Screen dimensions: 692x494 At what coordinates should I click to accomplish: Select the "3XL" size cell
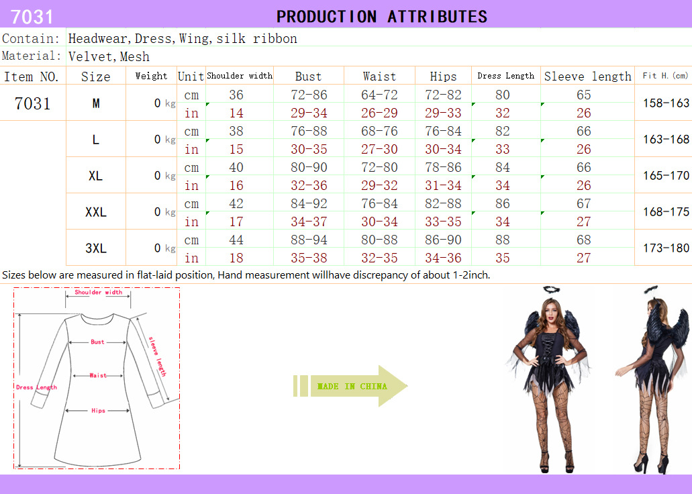(96, 248)
